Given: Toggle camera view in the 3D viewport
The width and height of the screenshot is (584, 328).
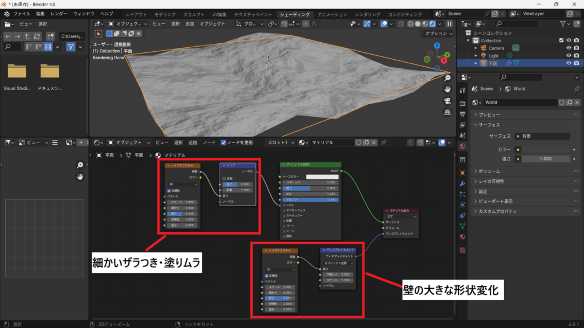Looking at the screenshot, I should click(448, 101).
